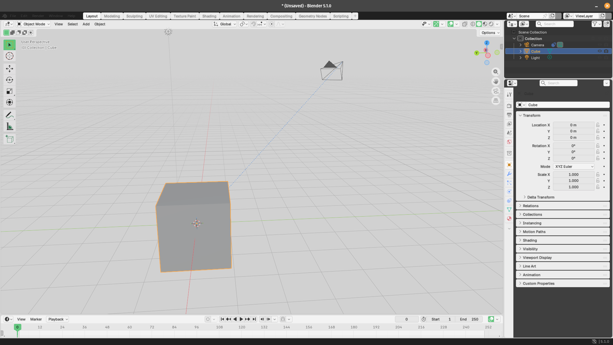Open the Object Mode dropdown
This screenshot has width=613, height=345.
point(34,24)
